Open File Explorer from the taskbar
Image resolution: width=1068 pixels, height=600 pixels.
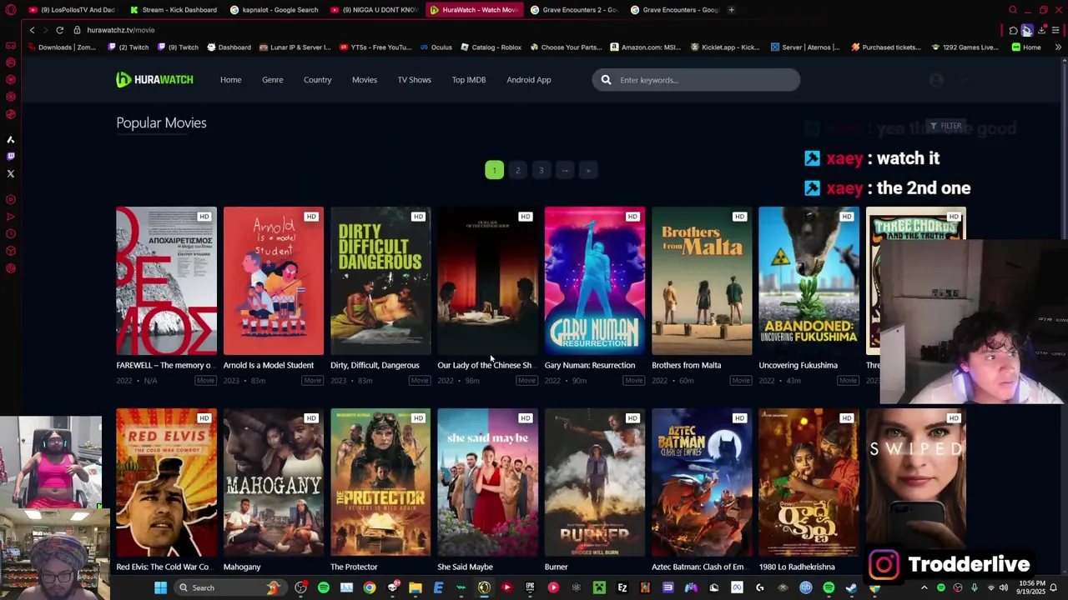click(415, 587)
